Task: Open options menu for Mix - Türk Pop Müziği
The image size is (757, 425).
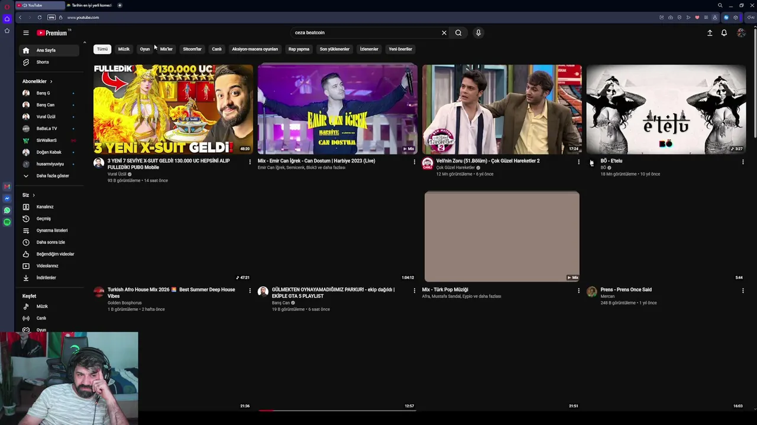Action: tap(578, 290)
